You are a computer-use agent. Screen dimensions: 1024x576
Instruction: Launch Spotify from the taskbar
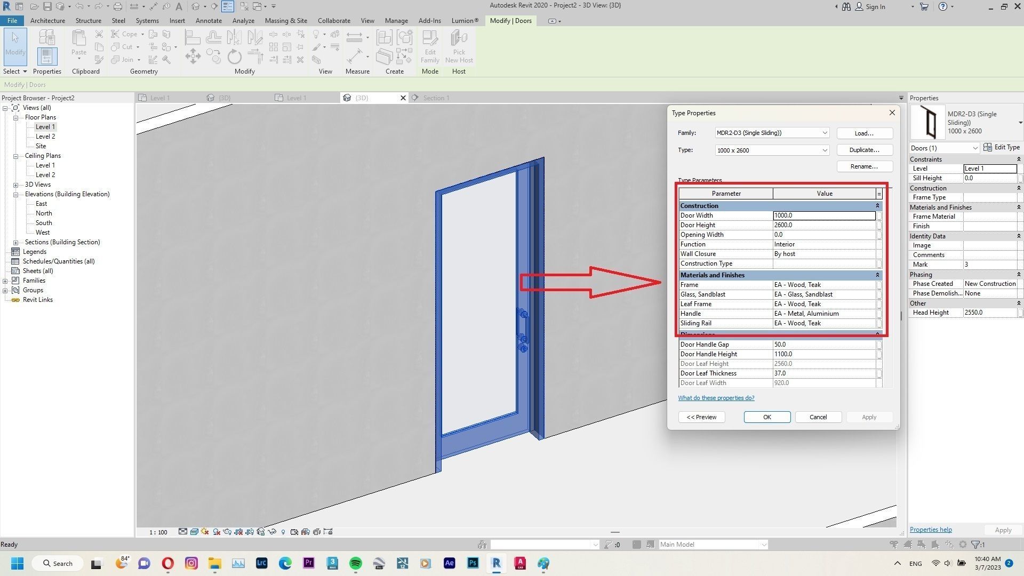[x=355, y=563]
